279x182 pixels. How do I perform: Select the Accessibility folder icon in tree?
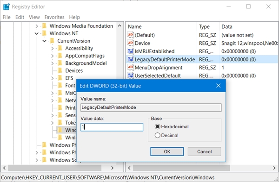click(60, 48)
